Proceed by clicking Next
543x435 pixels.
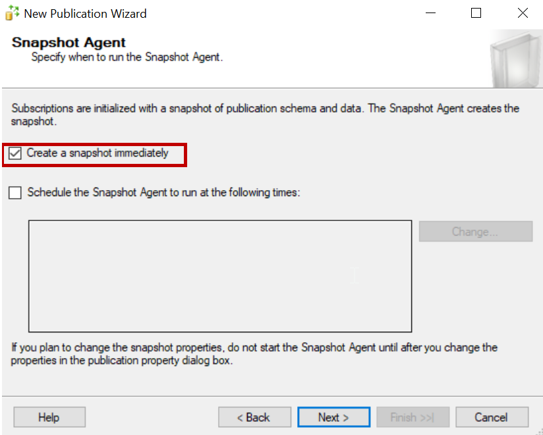tap(333, 417)
